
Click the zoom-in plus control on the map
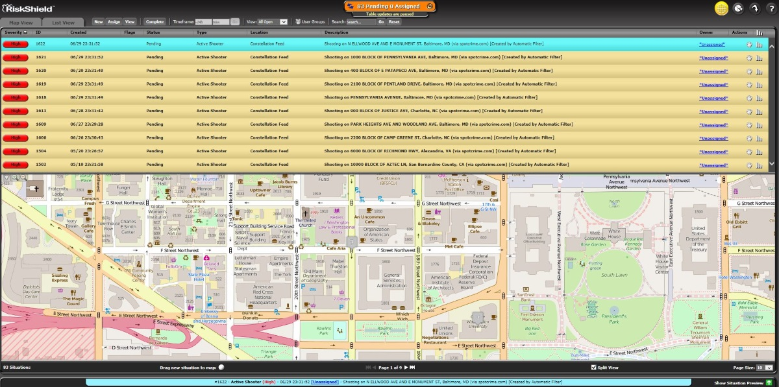coord(14,177)
